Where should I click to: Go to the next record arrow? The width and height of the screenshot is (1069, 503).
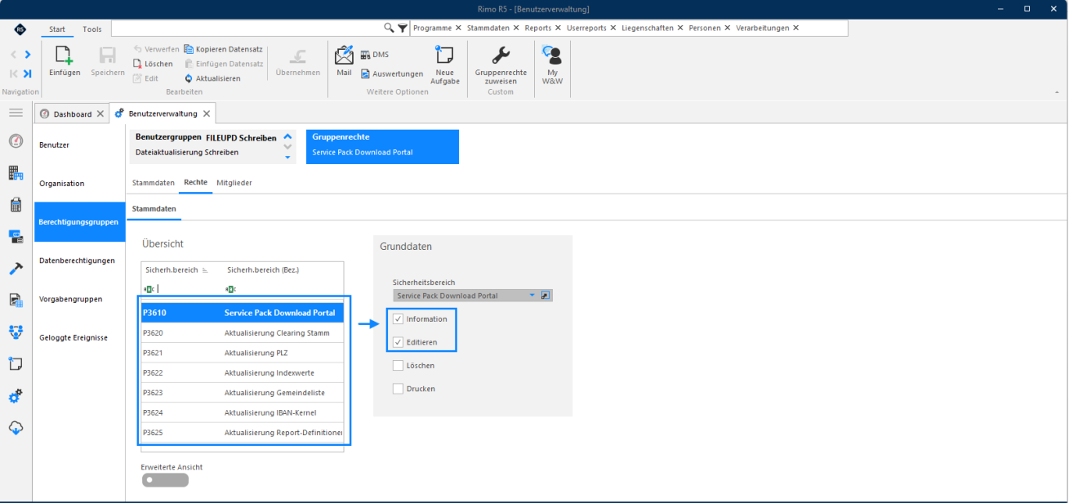click(28, 55)
